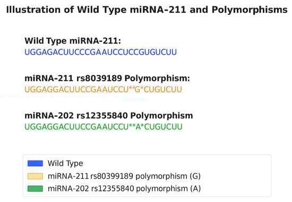The width and height of the screenshot is (292, 202).
Task: Select the 'miRNA-211 rs8039189 Polymorphism:' heading
Action: 107,78
